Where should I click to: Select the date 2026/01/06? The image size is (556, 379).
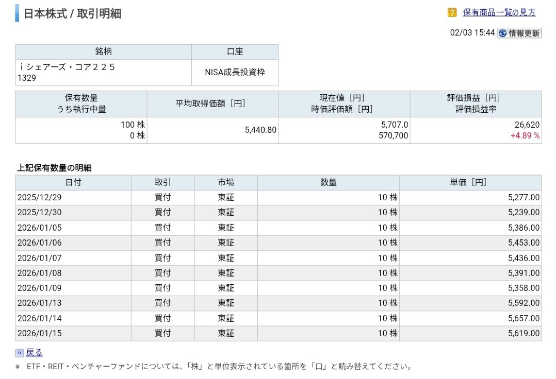tap(39, 243)
